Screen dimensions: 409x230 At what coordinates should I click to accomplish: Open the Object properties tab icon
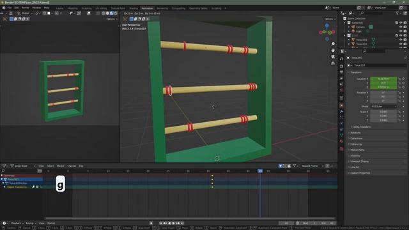point(341,105)
